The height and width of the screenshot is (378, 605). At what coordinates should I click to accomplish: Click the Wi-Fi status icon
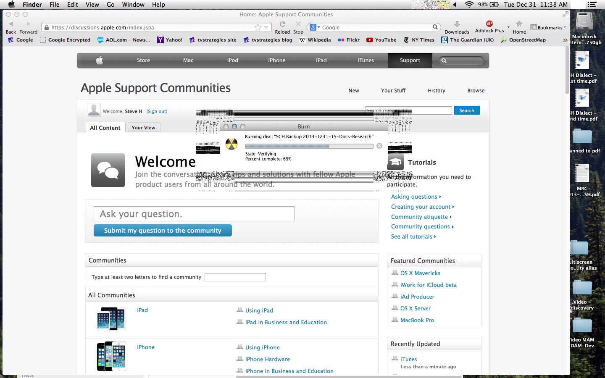pos(469,5)
